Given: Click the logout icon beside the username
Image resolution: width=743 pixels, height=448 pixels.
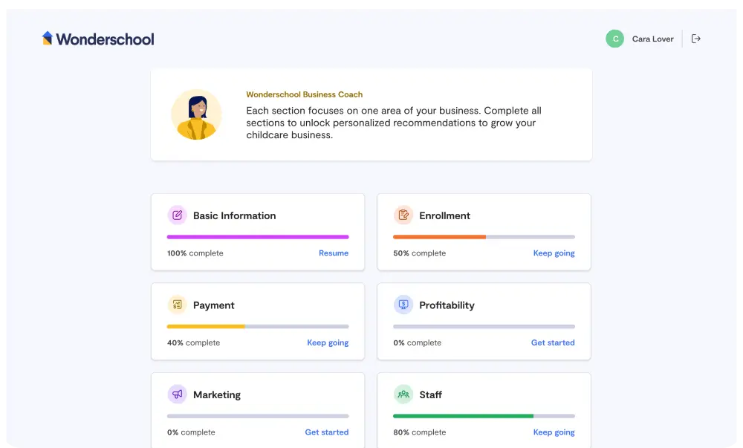Looking at the screenshot, I should (x=696, y=39).
